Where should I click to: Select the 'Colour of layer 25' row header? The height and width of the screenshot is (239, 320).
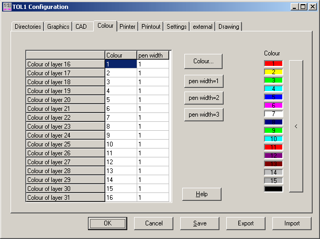65,144
